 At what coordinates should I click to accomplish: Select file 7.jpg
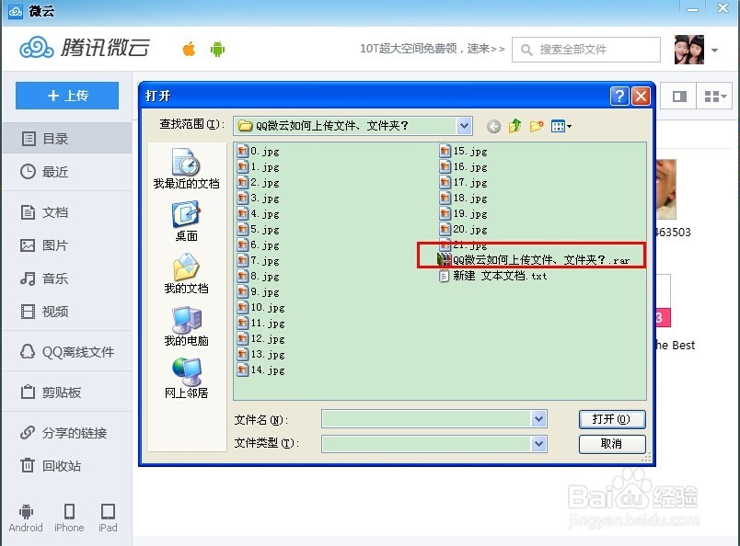(258, 261)
